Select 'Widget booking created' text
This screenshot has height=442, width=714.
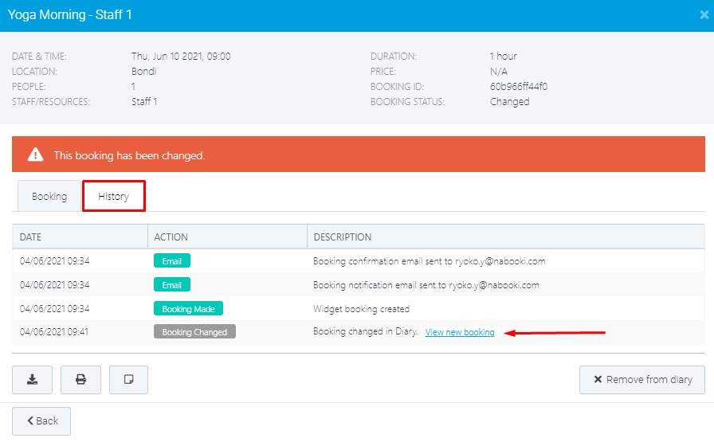[362, 309]
